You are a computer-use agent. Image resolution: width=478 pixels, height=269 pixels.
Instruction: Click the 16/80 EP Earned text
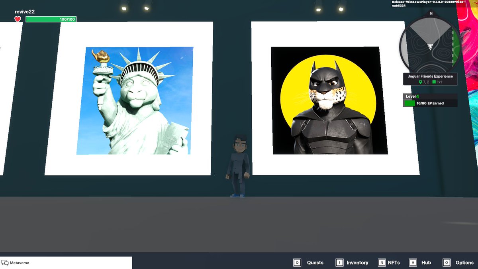430,103
